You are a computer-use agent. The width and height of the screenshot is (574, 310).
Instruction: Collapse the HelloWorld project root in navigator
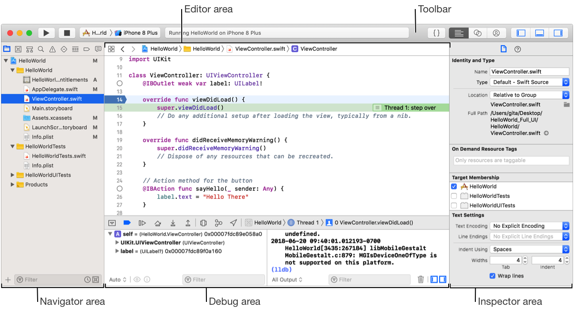point(6,61)
